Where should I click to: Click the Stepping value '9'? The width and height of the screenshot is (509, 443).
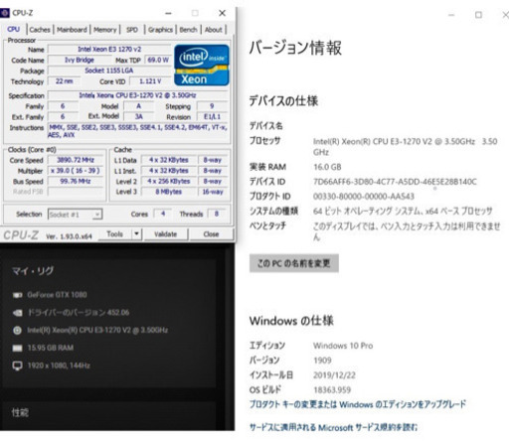[212, 106]
